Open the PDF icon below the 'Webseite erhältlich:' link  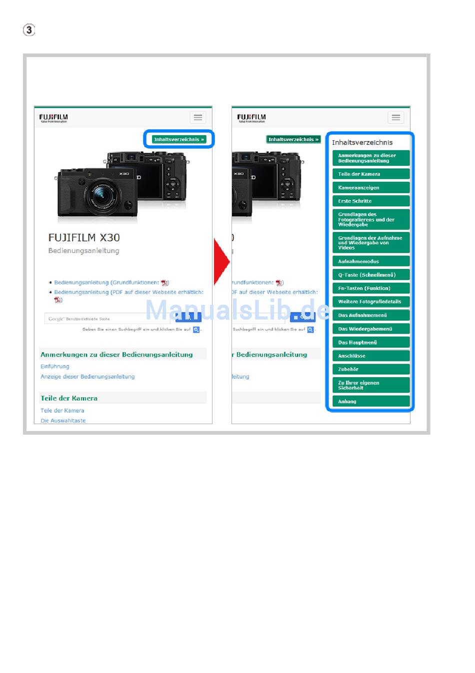(x=58, y=300)
